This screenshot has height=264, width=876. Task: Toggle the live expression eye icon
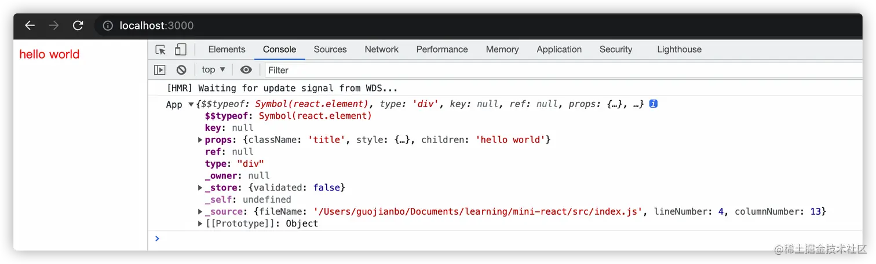(x=246, y=69)
